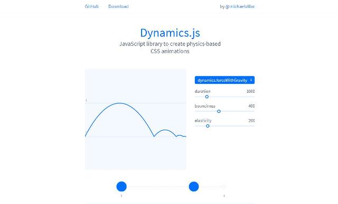Click the gravity bounce curve graph
The image size is (338, 204).
pyautogui.click(x=136, y=119)
